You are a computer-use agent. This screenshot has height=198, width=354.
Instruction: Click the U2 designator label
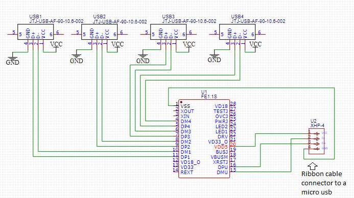[313, 121]
